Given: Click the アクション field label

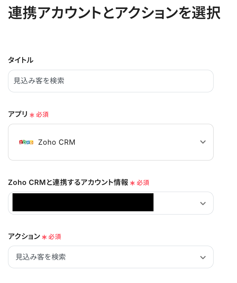Looking at the screenshot, I should [24, 236].
